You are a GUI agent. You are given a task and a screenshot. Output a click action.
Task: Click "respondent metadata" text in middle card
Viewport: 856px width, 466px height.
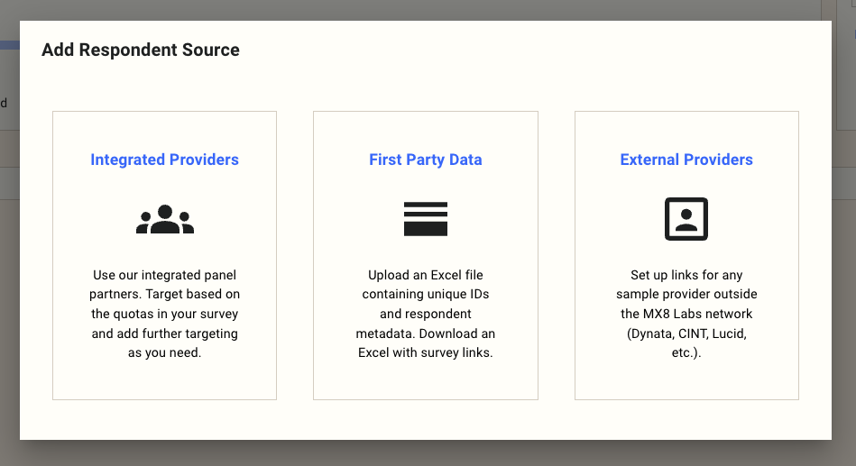pyautogui.click(x=426, y=324)
